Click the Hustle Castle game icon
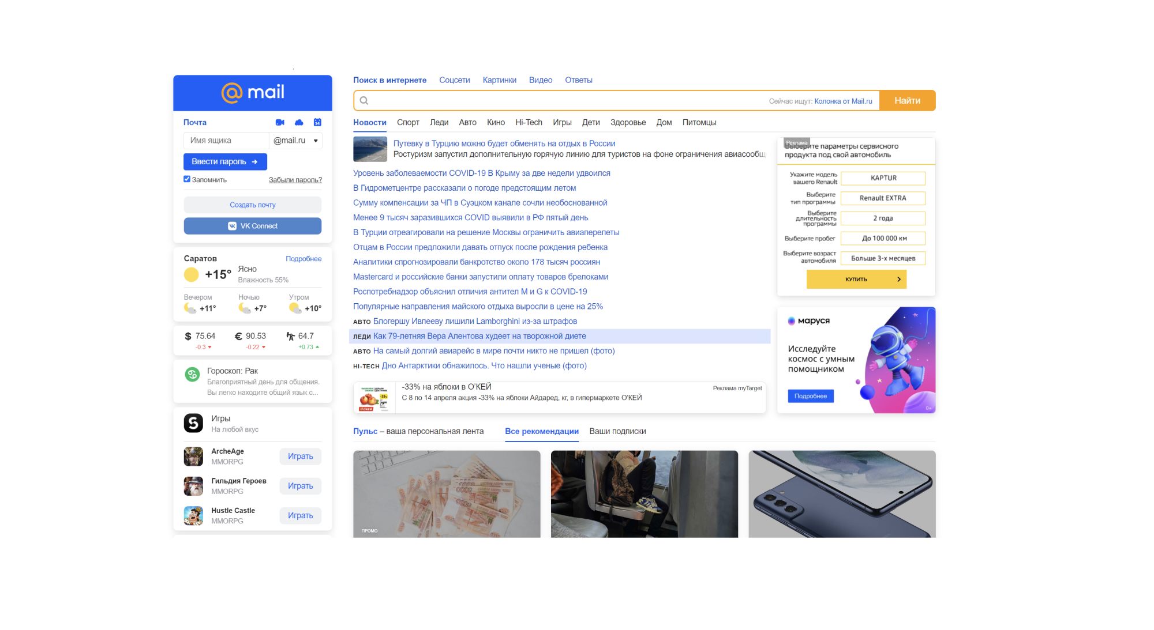1154x630 pixels. click(193, 515)
